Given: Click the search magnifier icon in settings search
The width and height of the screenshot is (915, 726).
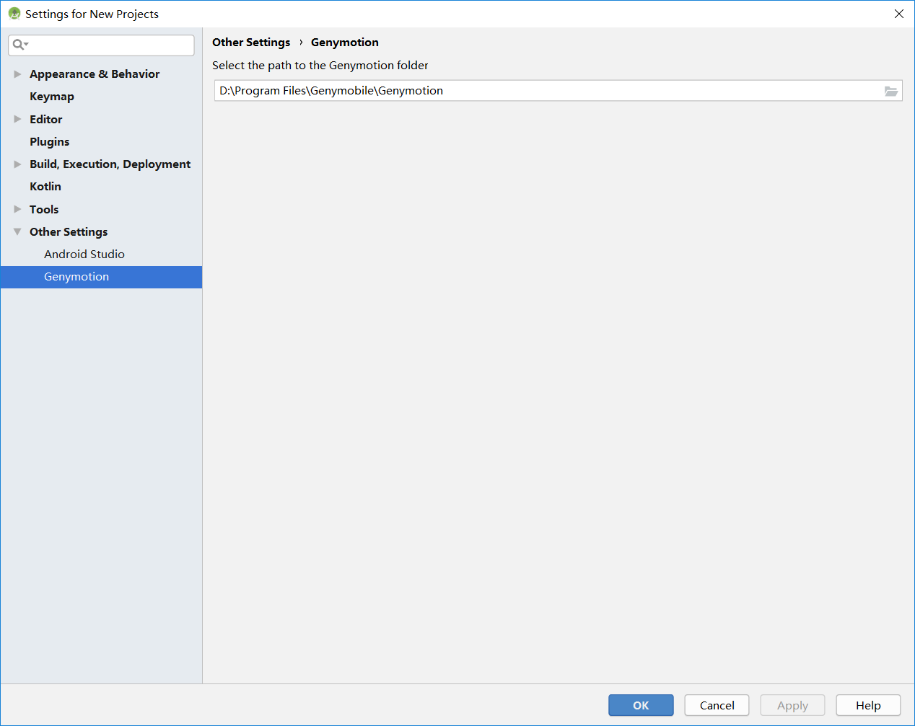Looking at the screenshot, I should 19,45.
